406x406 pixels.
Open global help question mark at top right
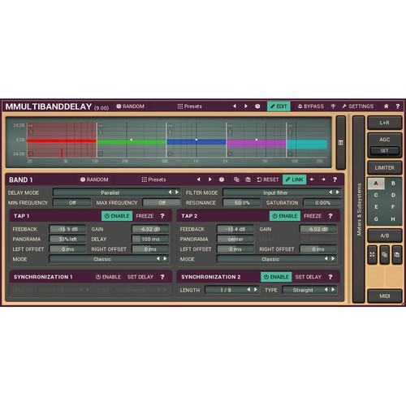[x=397, y=106]
